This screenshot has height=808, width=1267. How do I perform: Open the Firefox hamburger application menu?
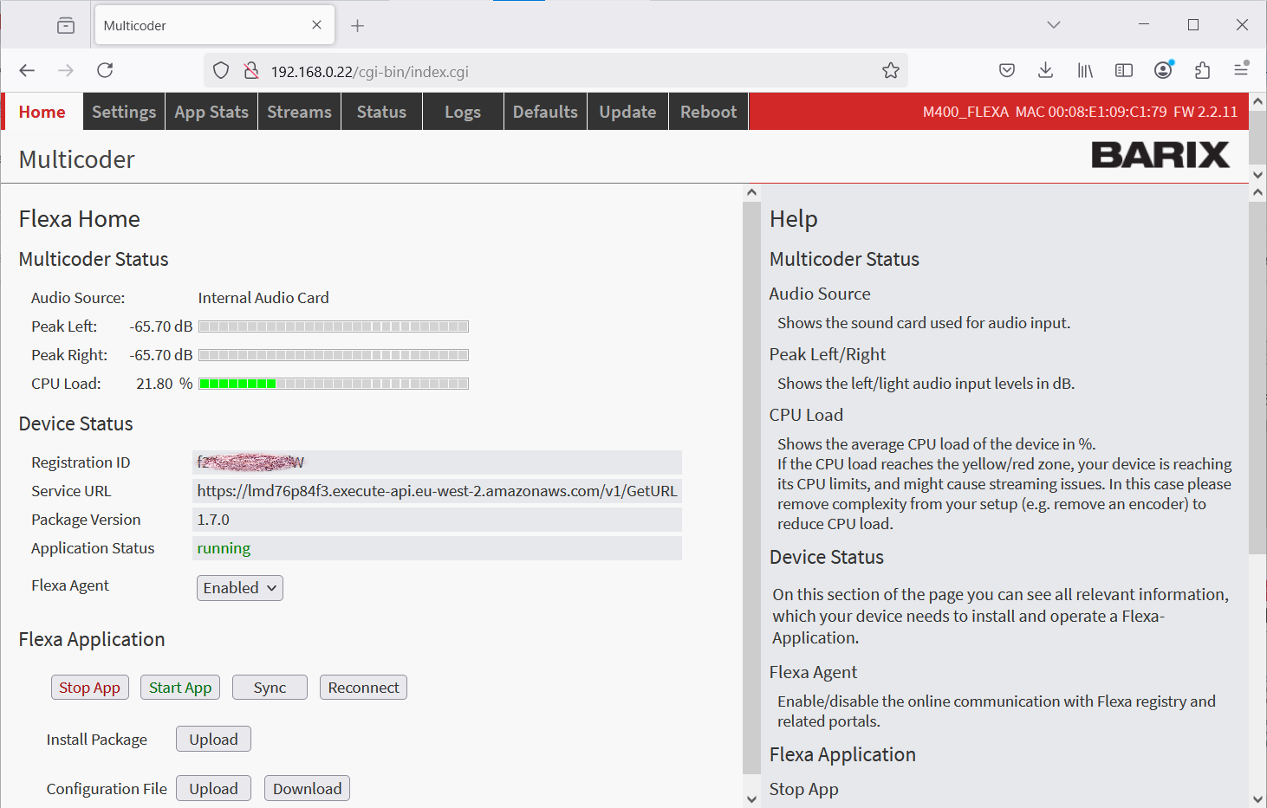[x=1241, y=71]
